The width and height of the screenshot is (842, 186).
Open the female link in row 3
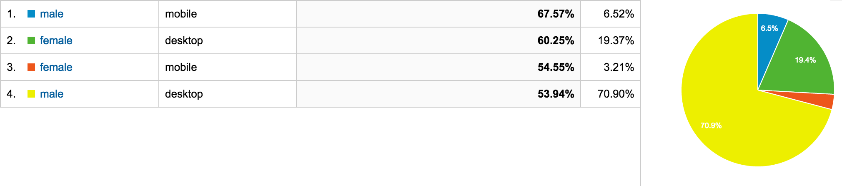(x=56, y=67)
